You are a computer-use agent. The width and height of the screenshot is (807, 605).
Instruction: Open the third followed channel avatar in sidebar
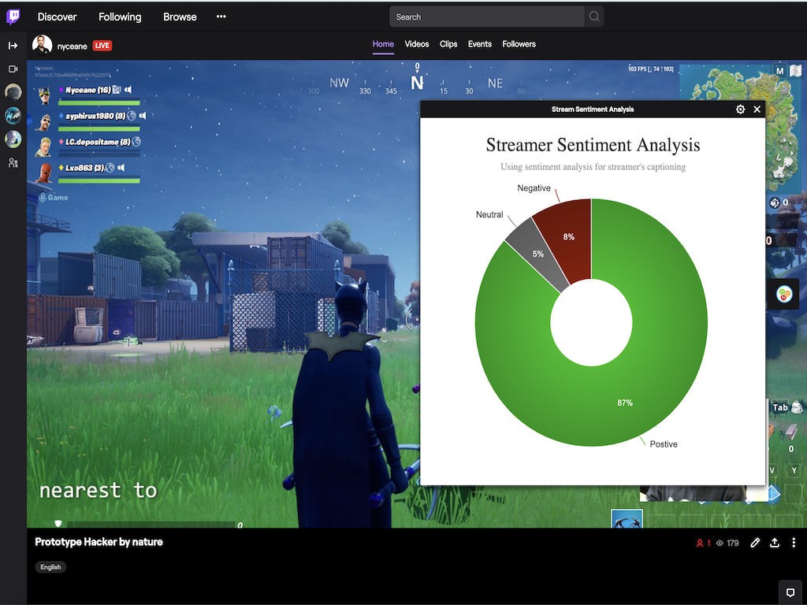pos(13,139)
